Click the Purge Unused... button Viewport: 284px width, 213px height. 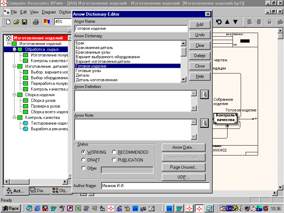(x=184, y=167)
